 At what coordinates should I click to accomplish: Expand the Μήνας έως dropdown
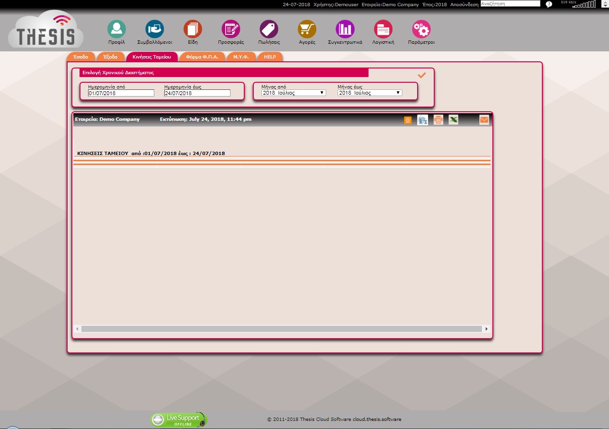pyautogui.click(x=369, y=93)
